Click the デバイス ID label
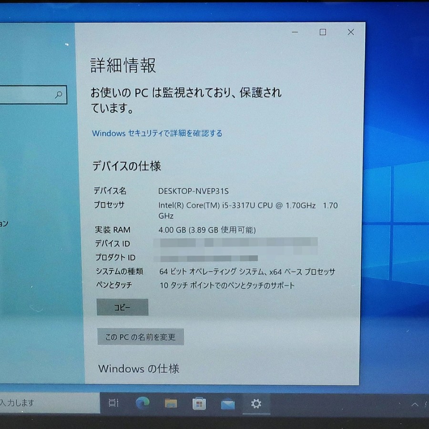The image size is (429, 429). coord(112,243)
